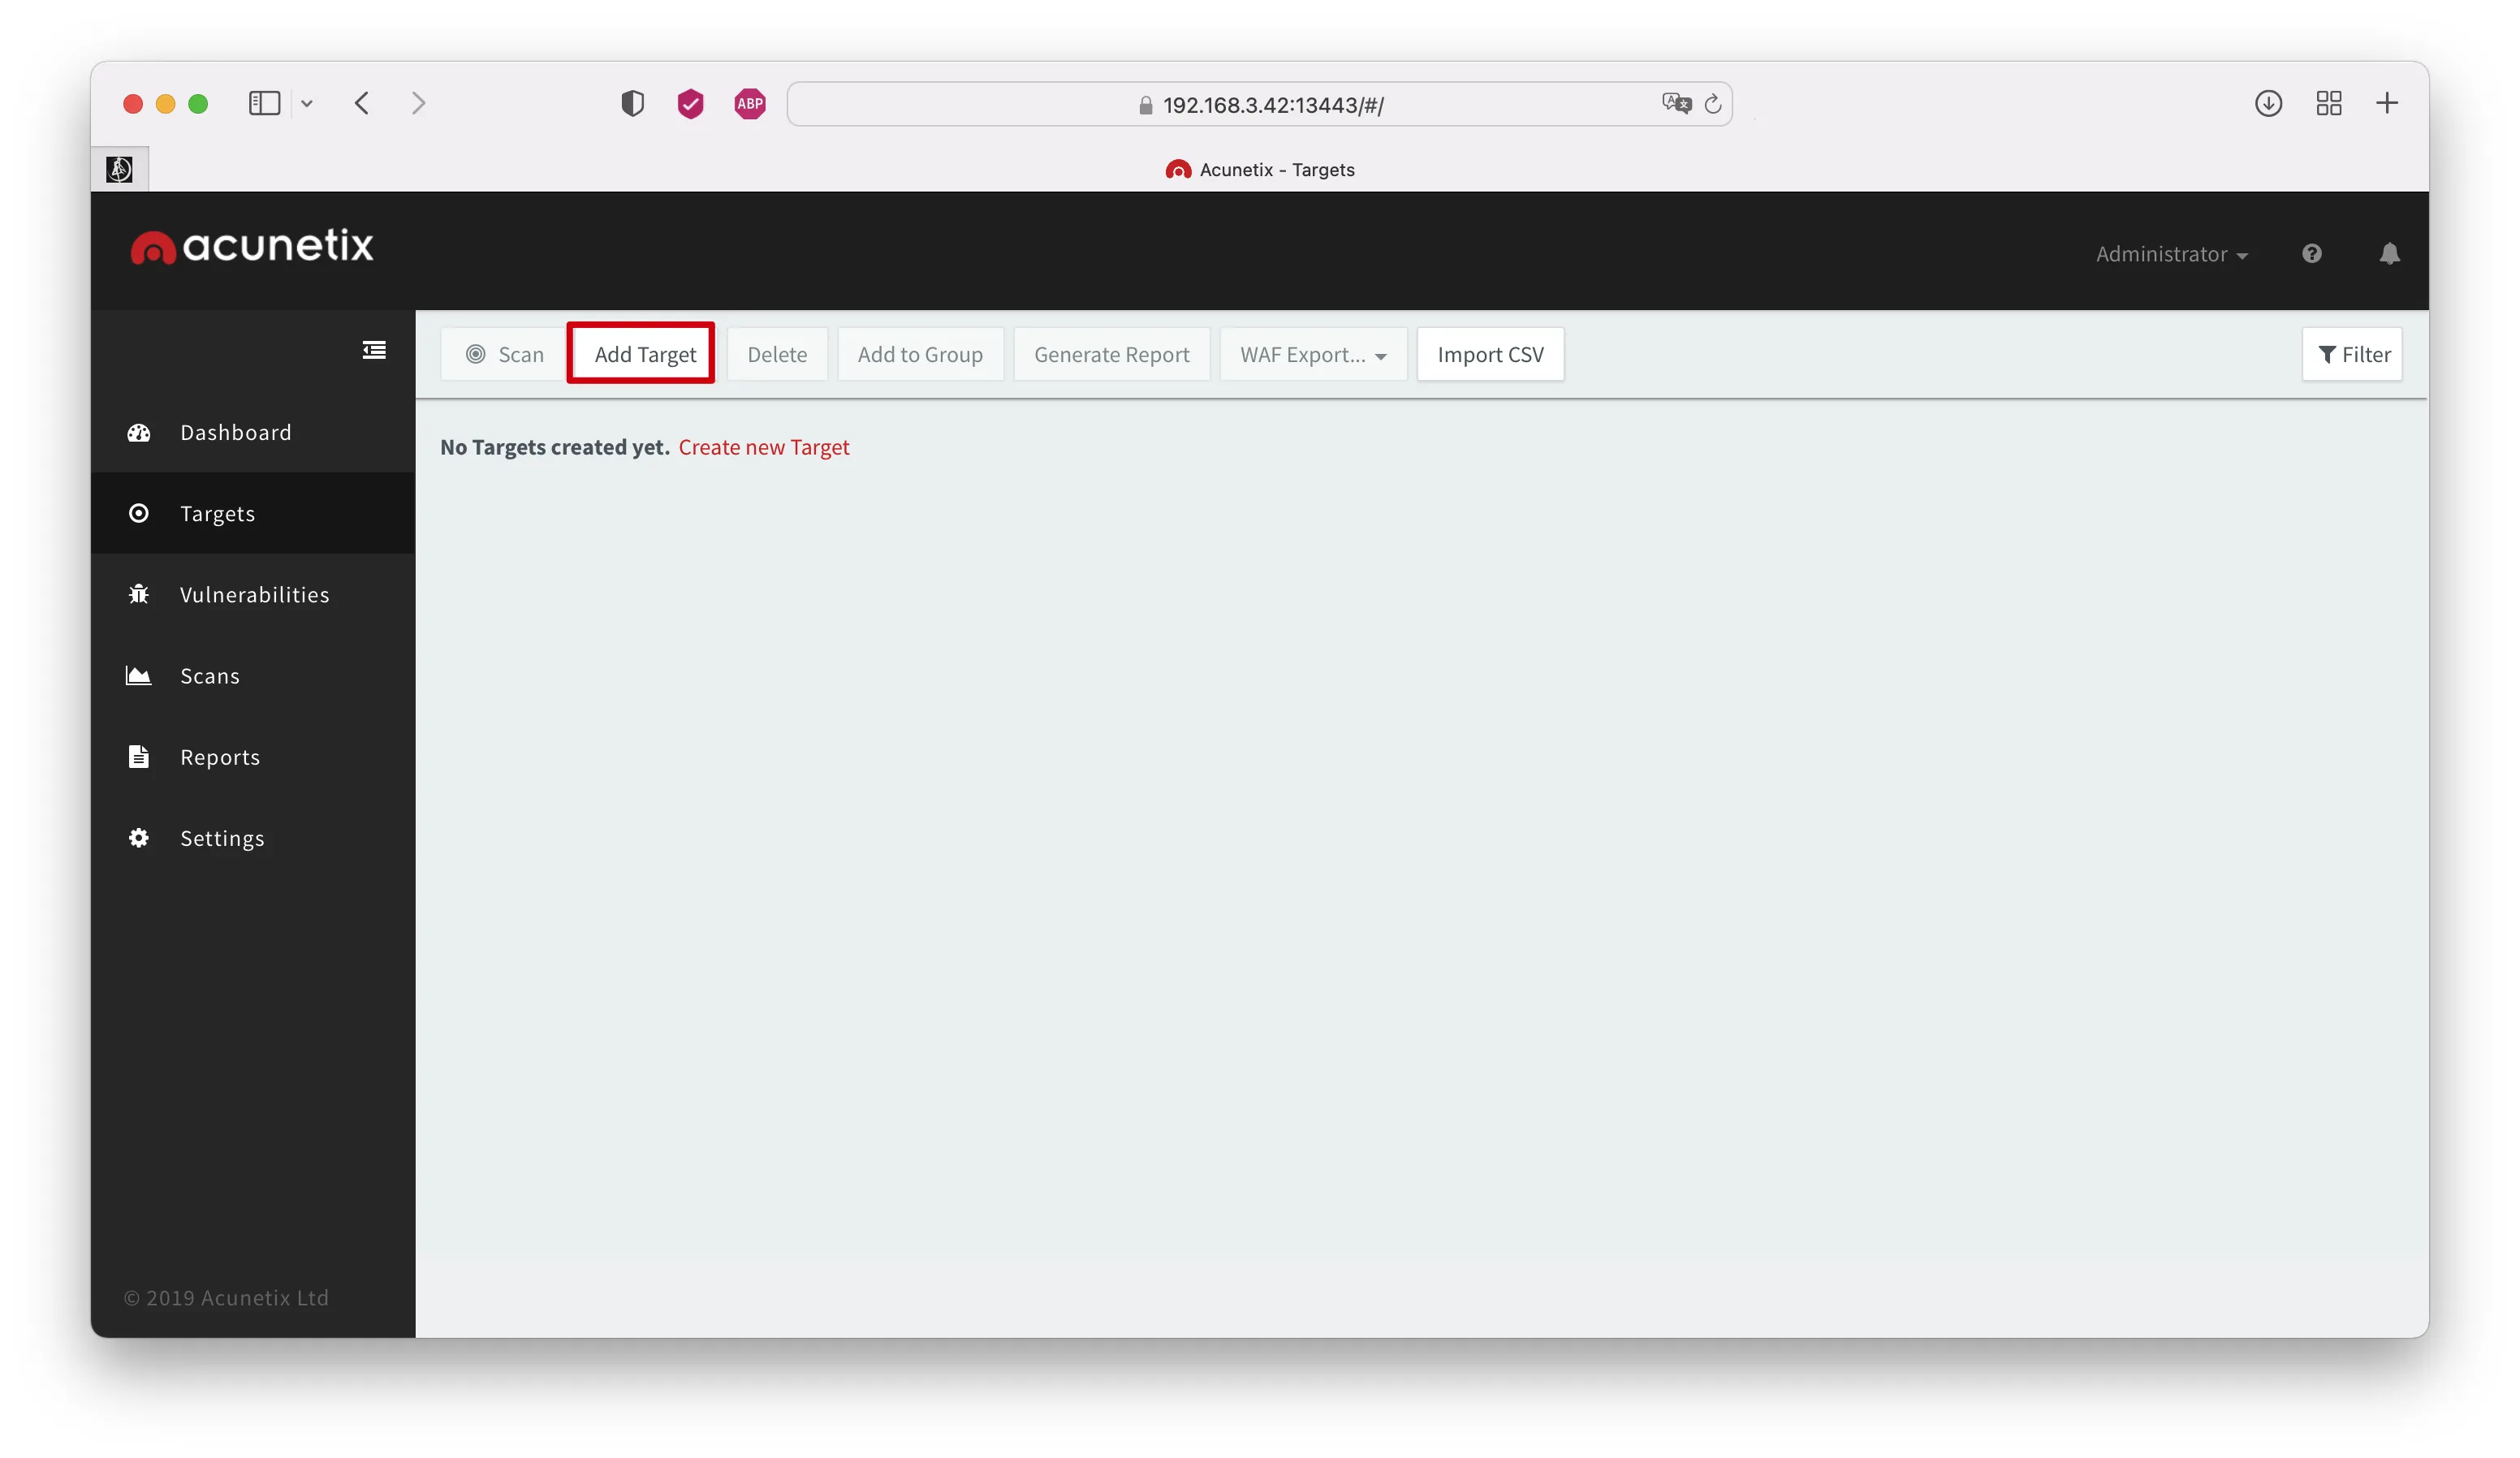
Task: Open Settings in the sidebar
Action: pos(253,838)
